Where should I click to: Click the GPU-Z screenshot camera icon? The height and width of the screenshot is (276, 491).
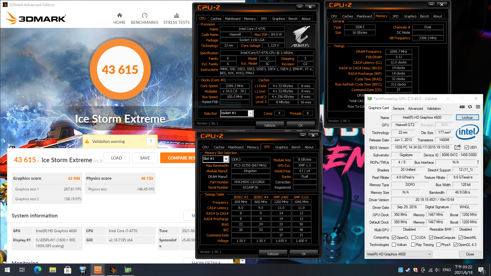click(462, 107)
